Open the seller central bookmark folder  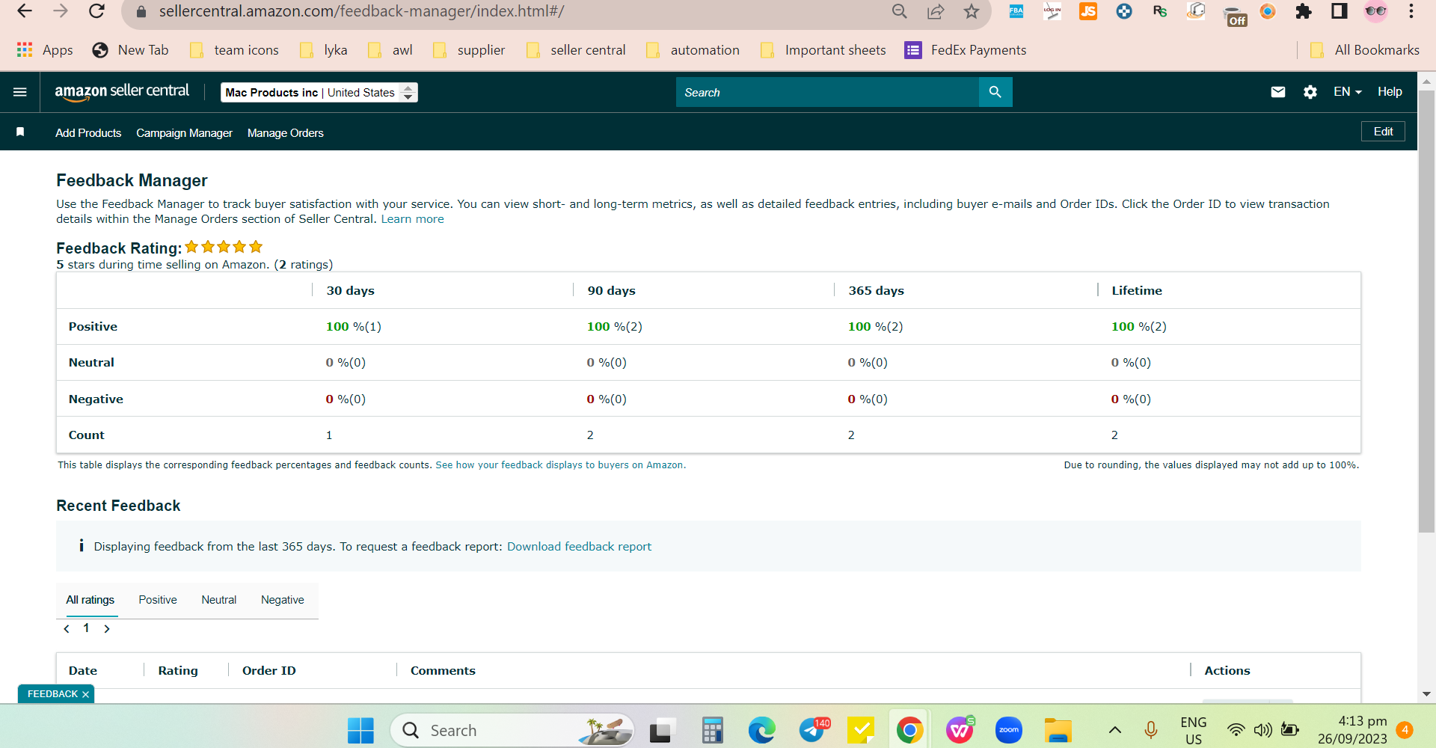click(x=576, y=50)
